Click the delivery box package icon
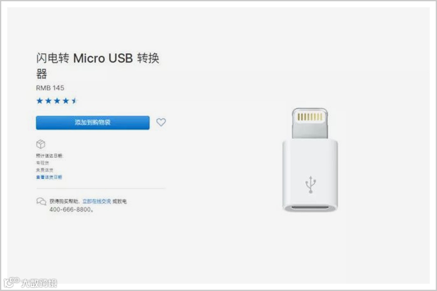 coord(41,144)
